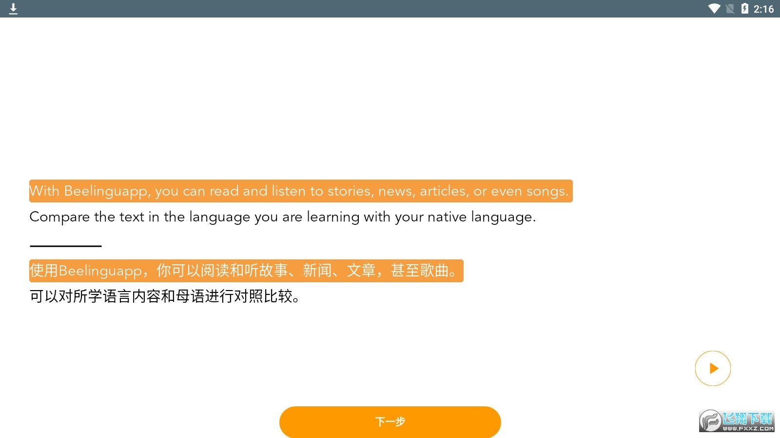
Task: Open the download notification icon in status bar
Action: pos(13,9)
